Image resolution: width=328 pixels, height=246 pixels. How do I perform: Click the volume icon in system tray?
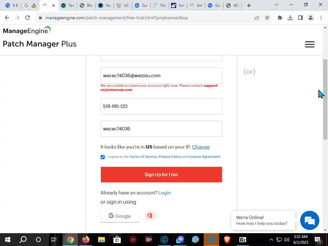(x=287, y=240)
